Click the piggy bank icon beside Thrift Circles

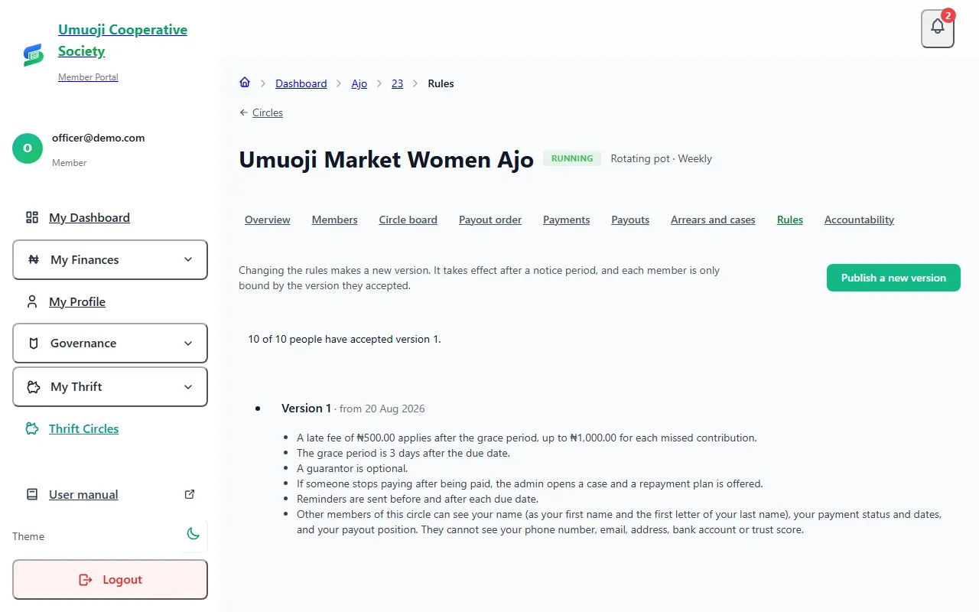tap(32, 428)
